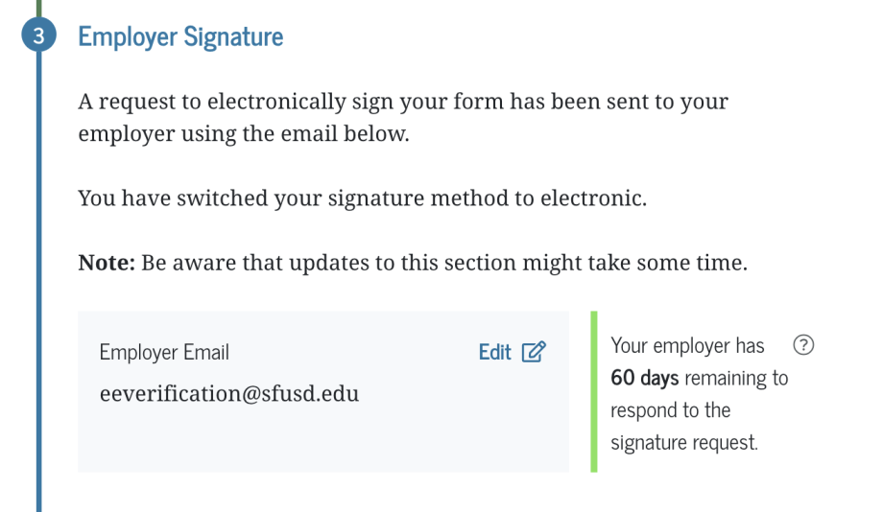Click the bold Note: label
This screenshot has height=512, width=883.
point(107,263)
